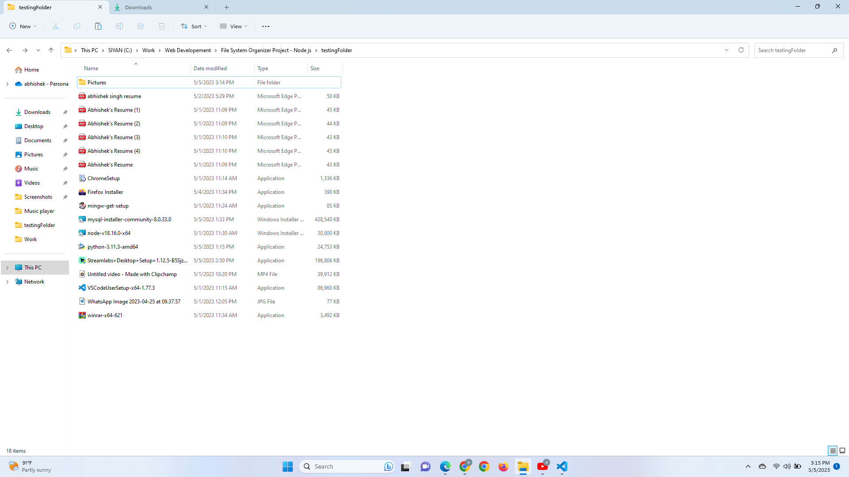The height and width of the screenshot is (477, 849).
Task: Click the Rename icon in toolbar
Action: pos(119,26)
